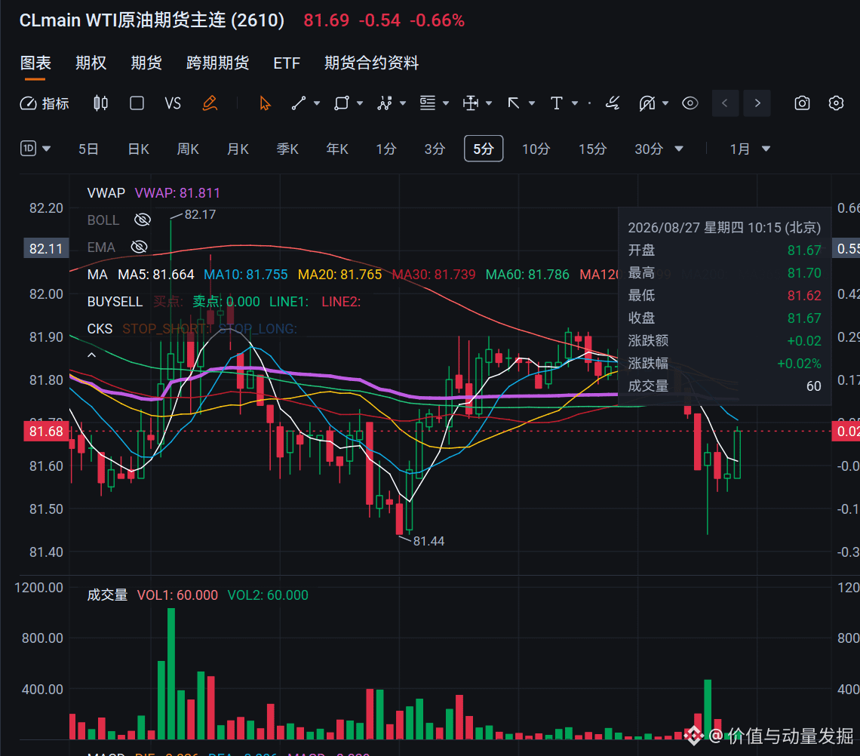Select the price range measure tool

[471, 103]
